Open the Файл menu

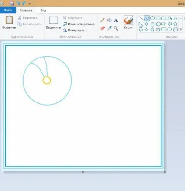[x=8, y=10]
